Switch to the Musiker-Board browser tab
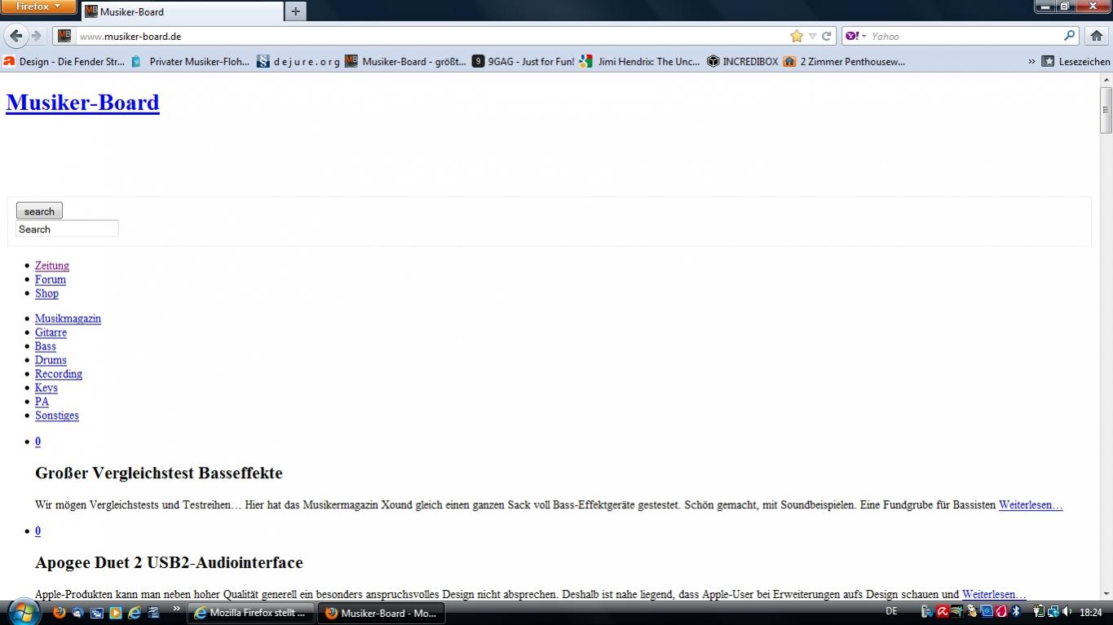This screenshot has width=1113, height=625. click(182, 11)
